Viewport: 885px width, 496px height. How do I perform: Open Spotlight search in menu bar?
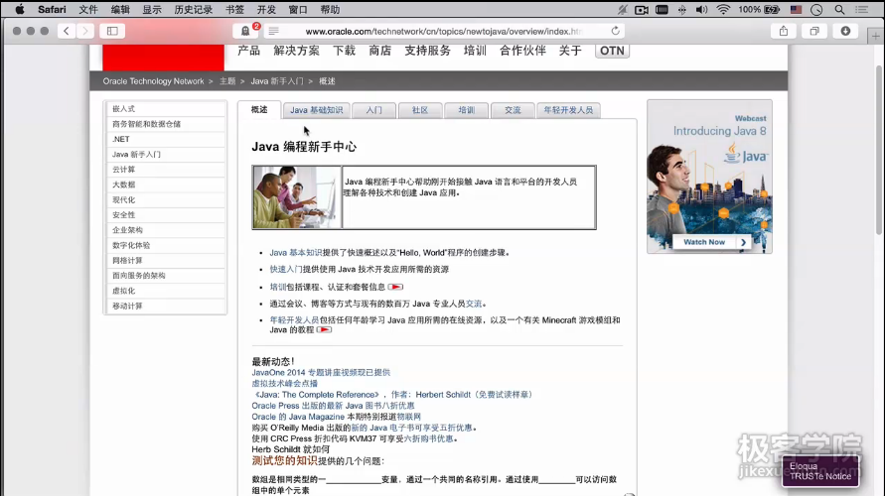click(x=840, y=10)
